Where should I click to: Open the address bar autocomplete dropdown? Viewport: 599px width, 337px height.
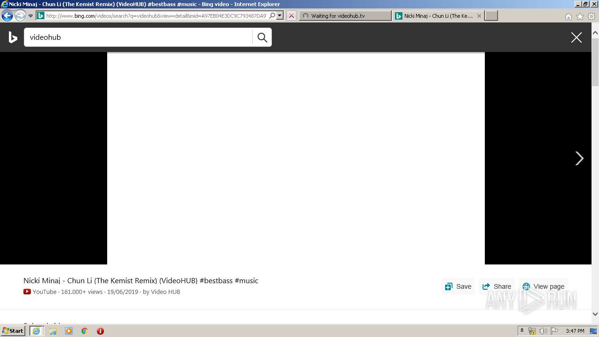click(280, 15)
